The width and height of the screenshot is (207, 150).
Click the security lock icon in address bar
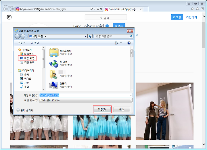click(97, 9)
